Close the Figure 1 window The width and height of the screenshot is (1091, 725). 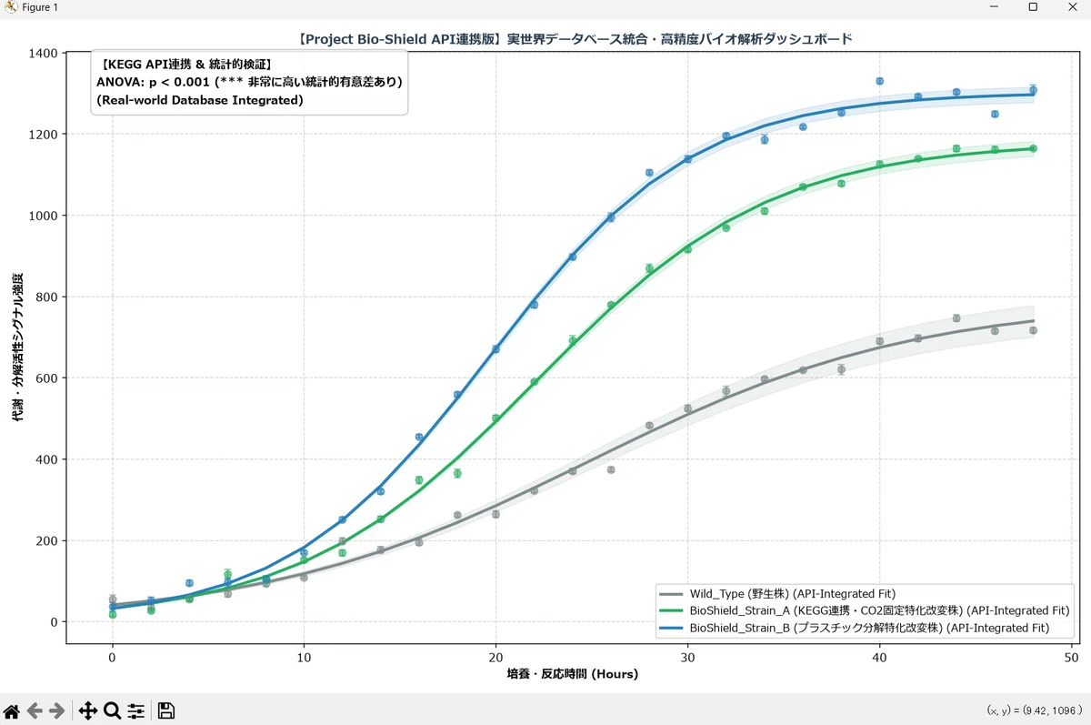[1071, 7]
